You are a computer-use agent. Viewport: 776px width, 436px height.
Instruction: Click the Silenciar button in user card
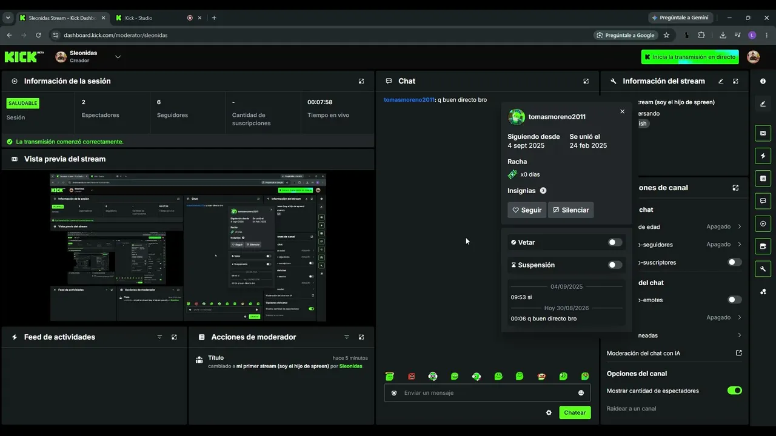pyautogui.click(x=571, y=210)
